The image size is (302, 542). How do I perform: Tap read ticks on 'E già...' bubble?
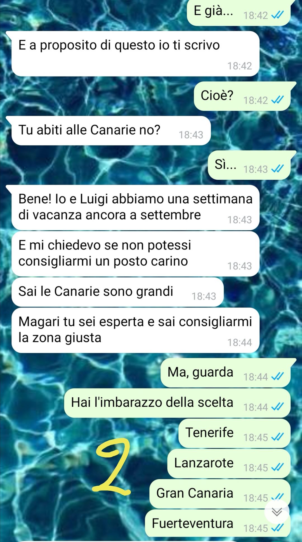coord(278,15)
